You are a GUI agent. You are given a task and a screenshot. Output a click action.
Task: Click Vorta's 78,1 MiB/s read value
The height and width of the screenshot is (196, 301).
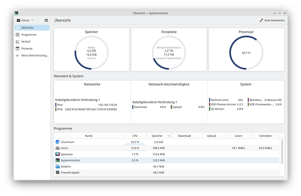(x=239, y=148)
